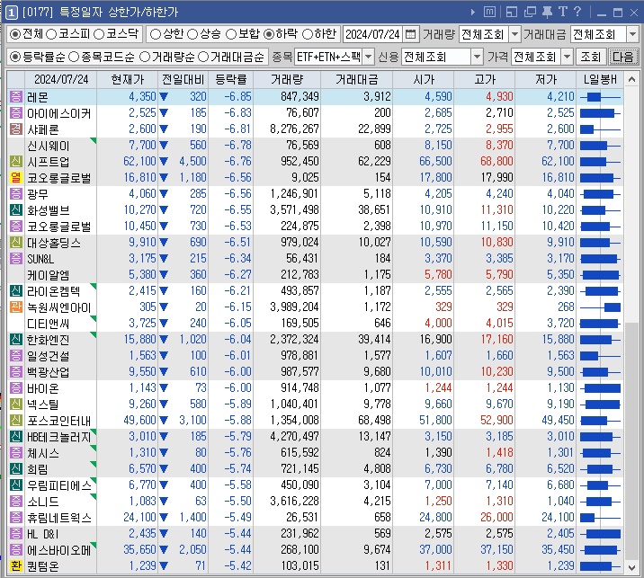Image resolution: width=644 pixels, height=578 pixels.
Task: Click the 신 badge icon next to 대상홀딩스
Action: [16, 242]
